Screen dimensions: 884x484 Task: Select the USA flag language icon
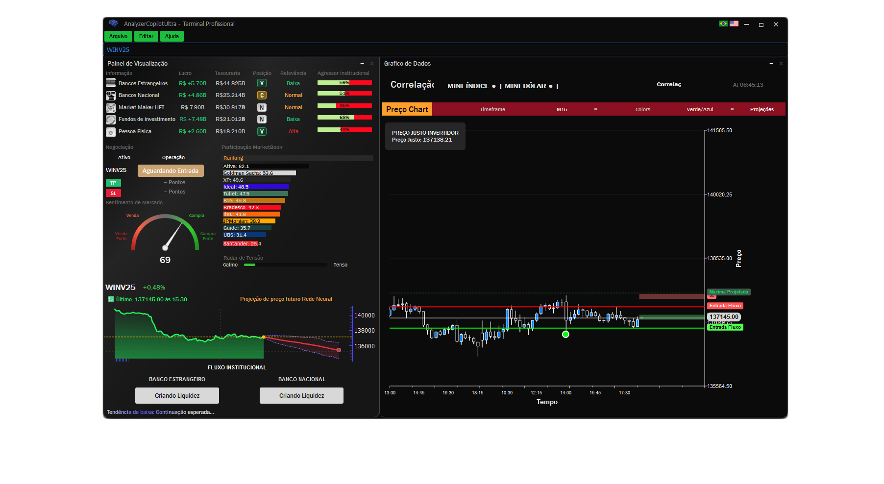734,23
